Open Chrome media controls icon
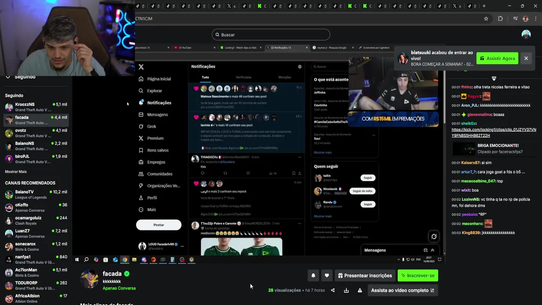The height and width of the screenshot is (305, 542). (515, 19)
